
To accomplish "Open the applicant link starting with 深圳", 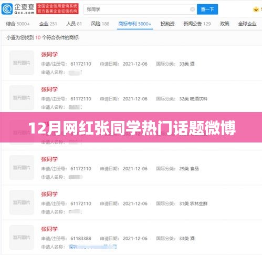I will pos(92,247).
